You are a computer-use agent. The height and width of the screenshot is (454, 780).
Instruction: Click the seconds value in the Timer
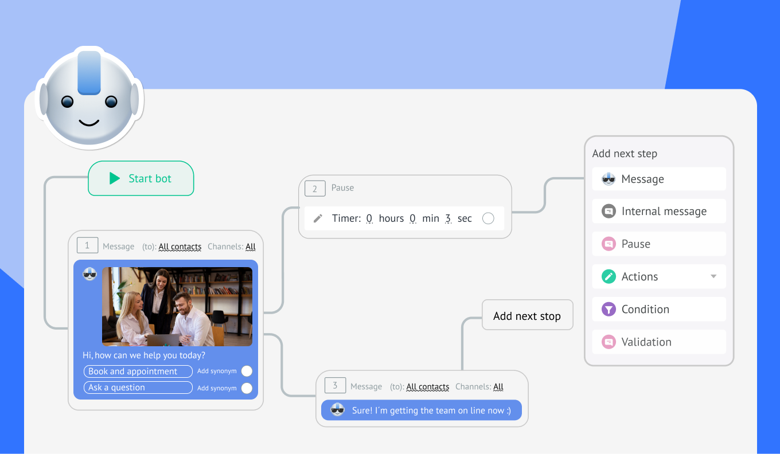click(x=448, y=218)
